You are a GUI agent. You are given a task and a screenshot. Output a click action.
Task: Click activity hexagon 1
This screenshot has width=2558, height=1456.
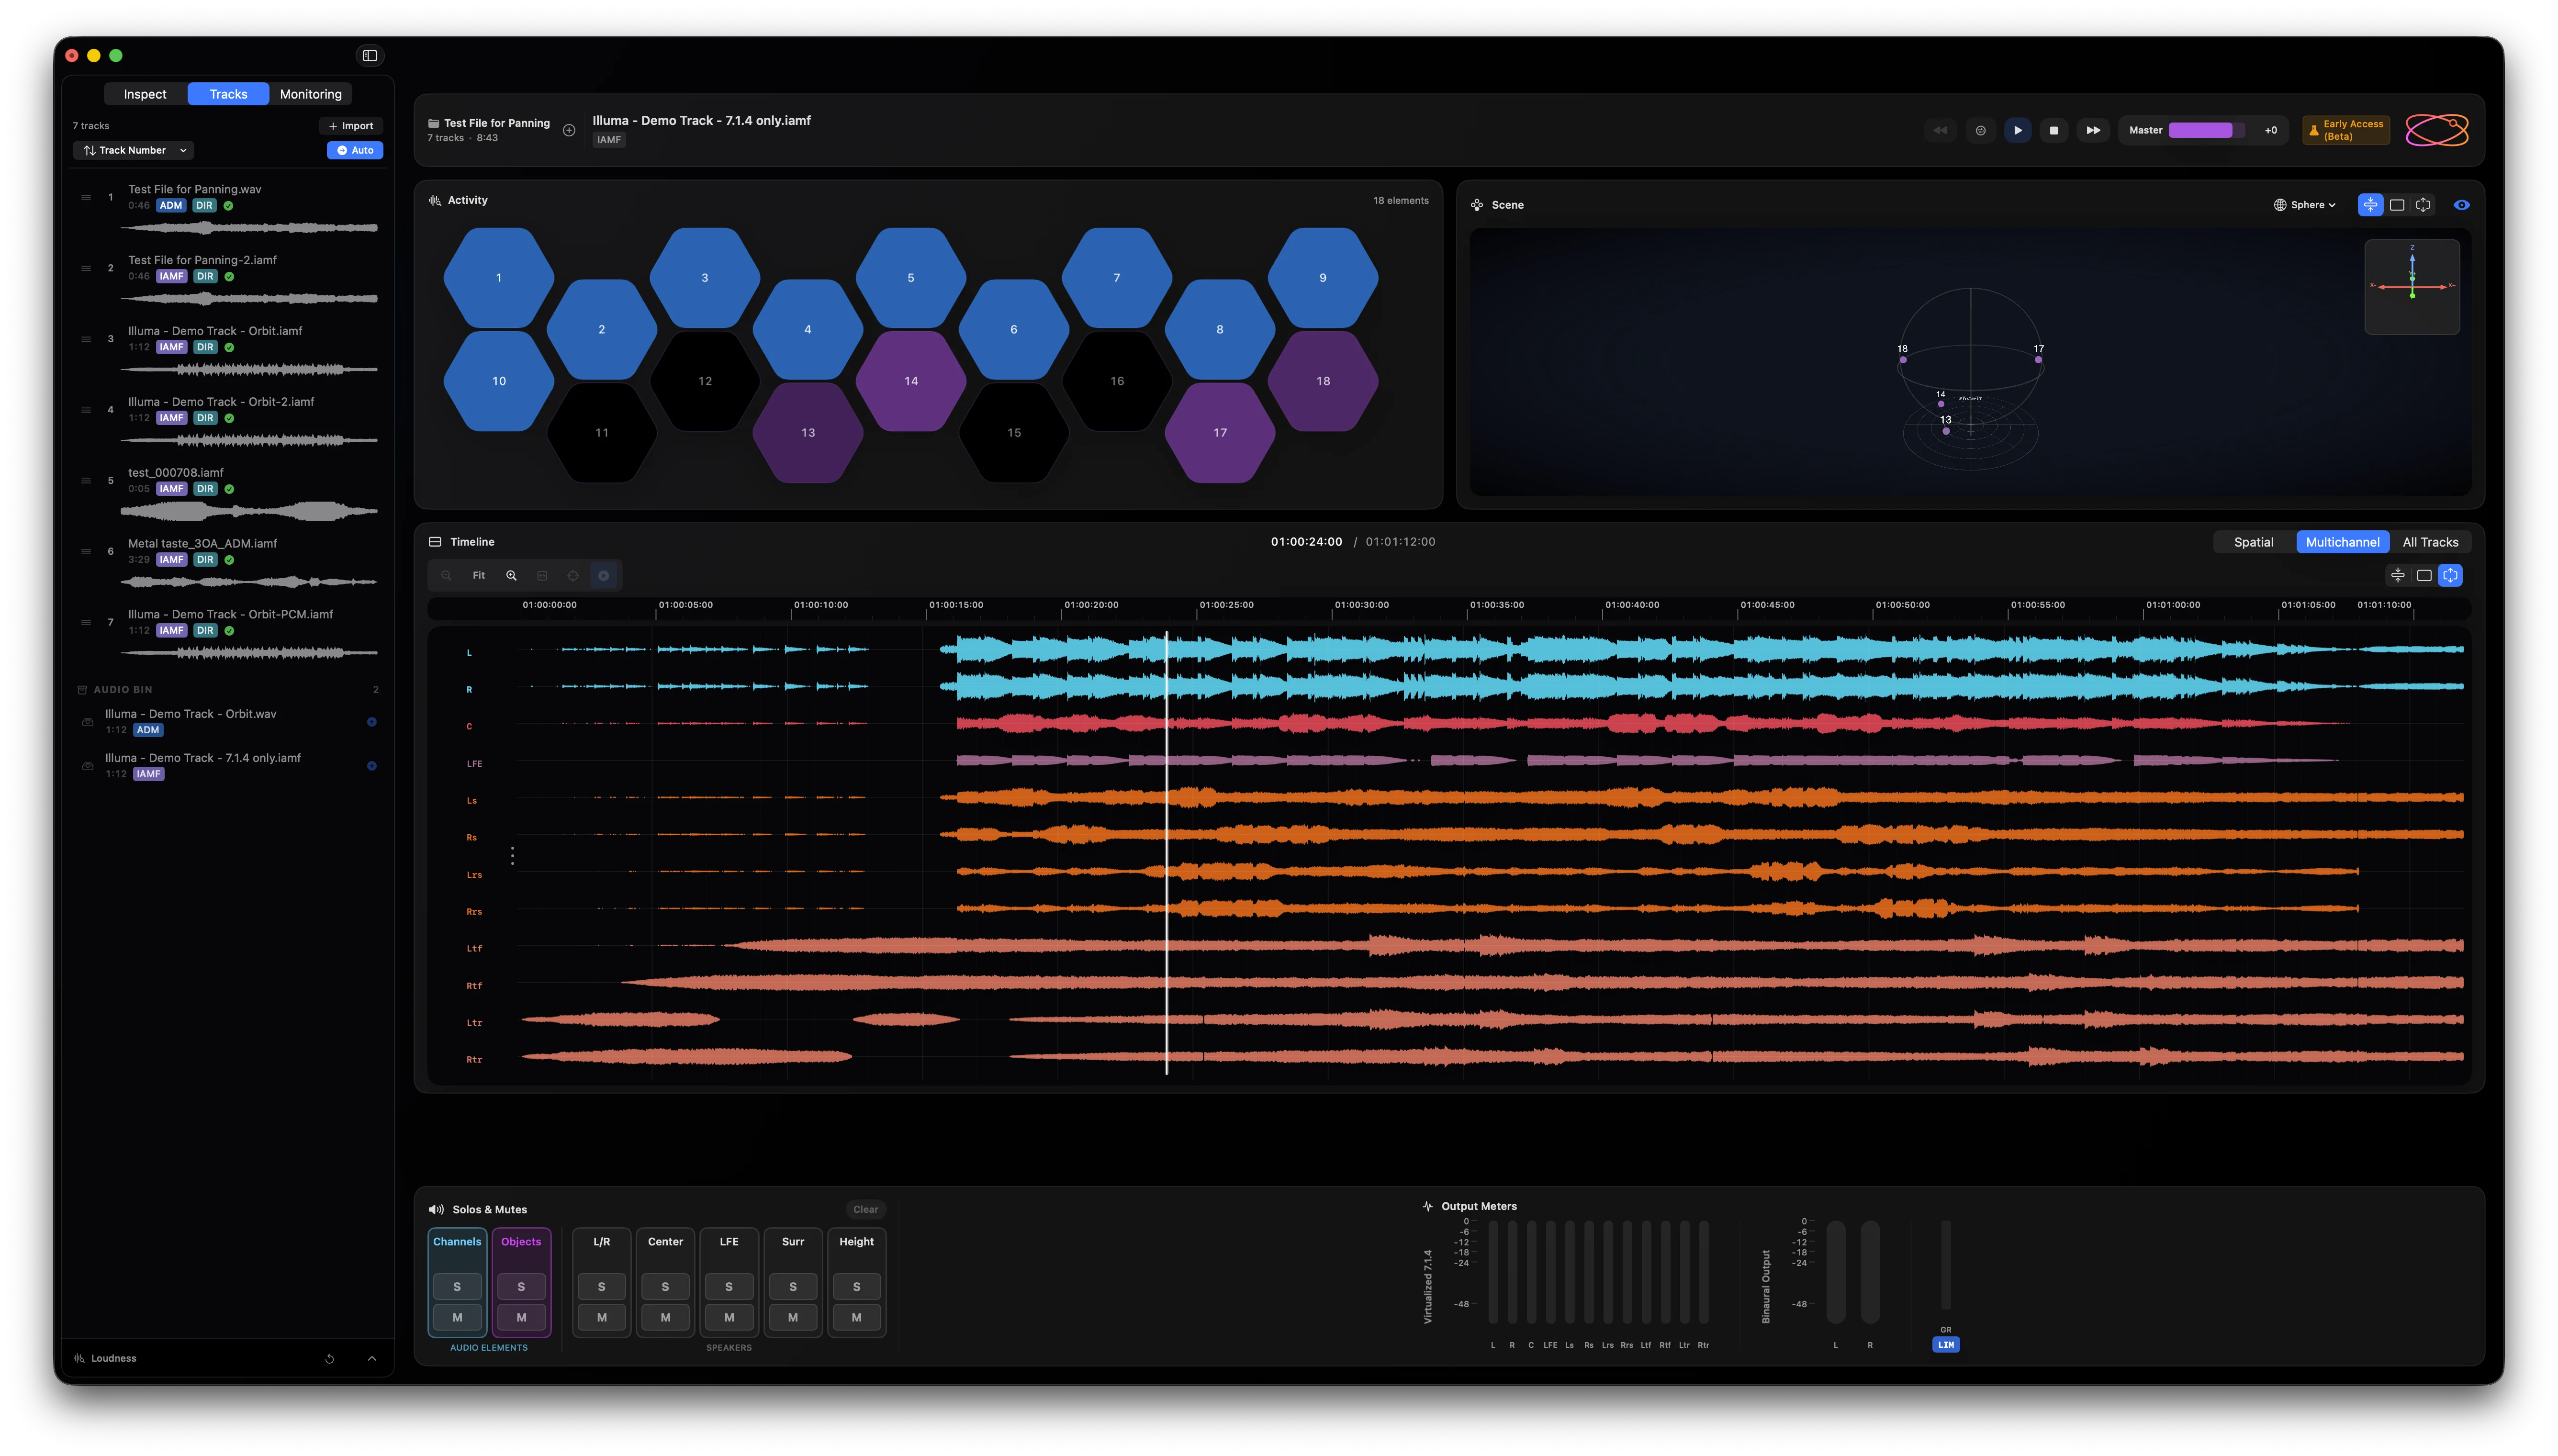click(499, 278)
